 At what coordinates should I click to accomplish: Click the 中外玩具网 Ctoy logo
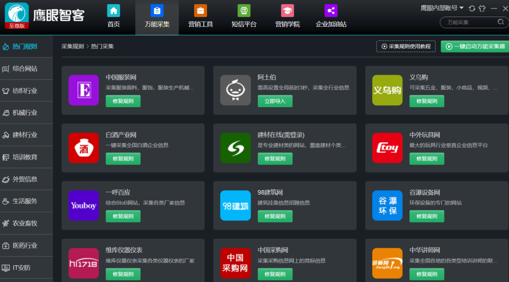387,148
